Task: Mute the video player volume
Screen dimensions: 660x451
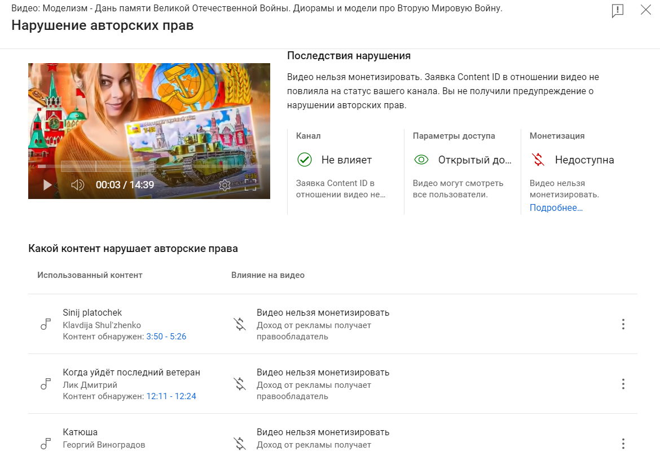Action: tap(77, 185)
